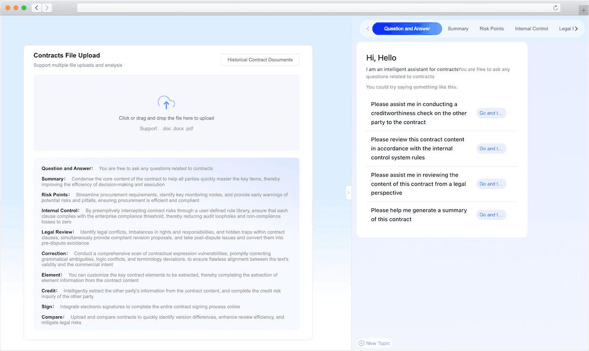This screenshot has width=589, height=351.
Task: Click the 'Credit:' description label
Action: click(x=50, y=291)
